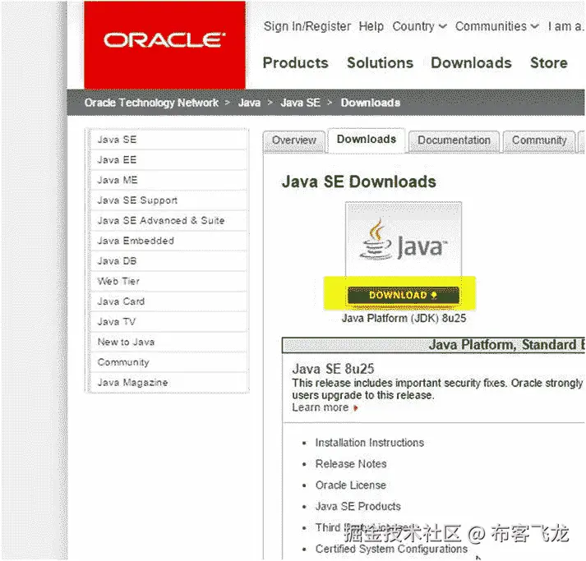Open Java TV sidebar item
This screenshot has height=561, width=586.
[168, 322]
